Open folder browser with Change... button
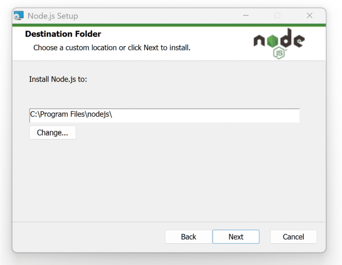The width and height of the screenshot is (342, 265). click(53, 133)
